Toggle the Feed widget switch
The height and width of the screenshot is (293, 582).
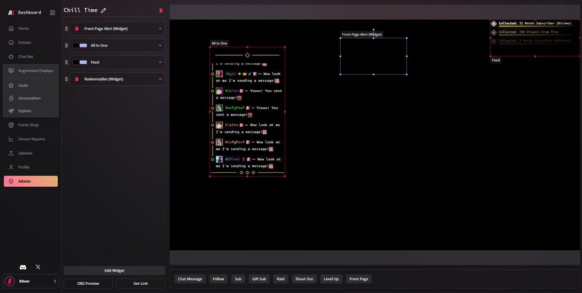pyautogui.click(x=80, y=62)
